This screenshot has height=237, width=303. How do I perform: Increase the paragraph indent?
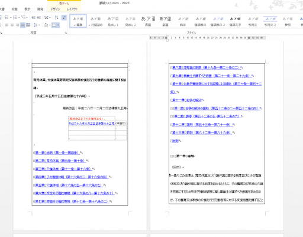click(x=39, y=18)
